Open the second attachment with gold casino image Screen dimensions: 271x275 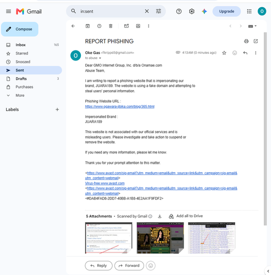click(x=161, y=238)
